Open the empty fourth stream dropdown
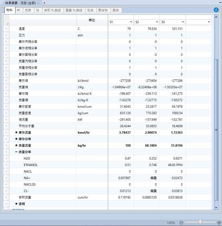 (209, 22)
